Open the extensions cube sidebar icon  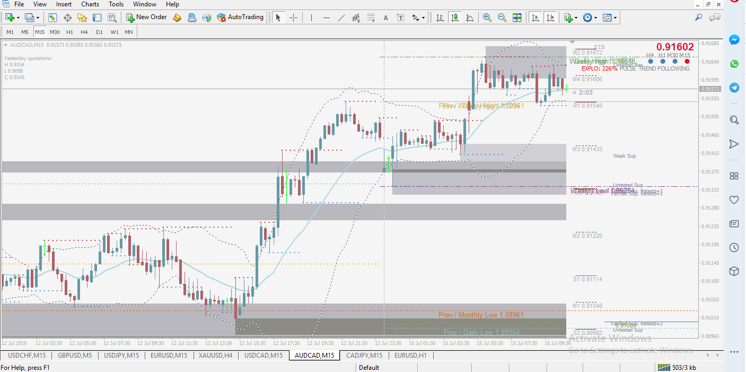tap(734, 271)
